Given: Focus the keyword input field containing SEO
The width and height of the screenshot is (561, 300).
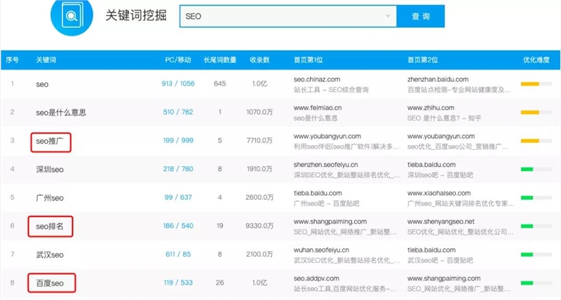Looking at the screenshot, I should (x=288, y=16).
